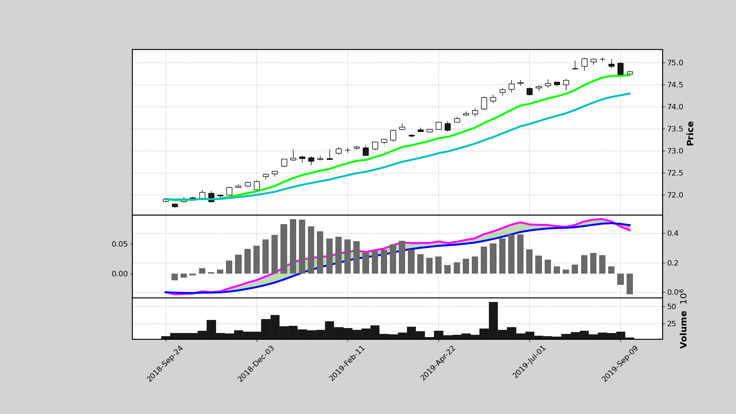Click the 73.5 price tick label

pos(676,129)
